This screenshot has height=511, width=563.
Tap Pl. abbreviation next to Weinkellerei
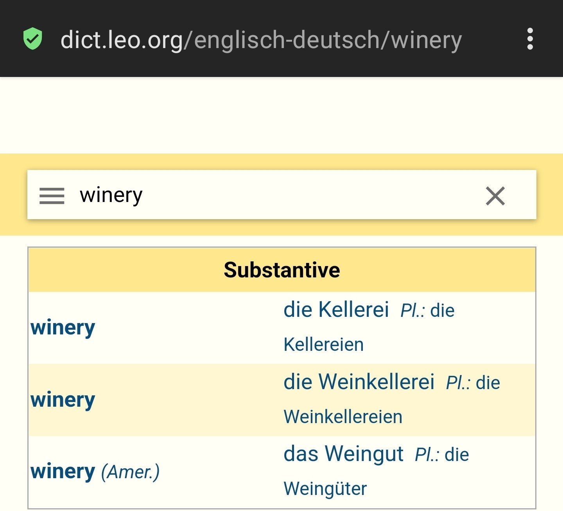pos(458,383)
